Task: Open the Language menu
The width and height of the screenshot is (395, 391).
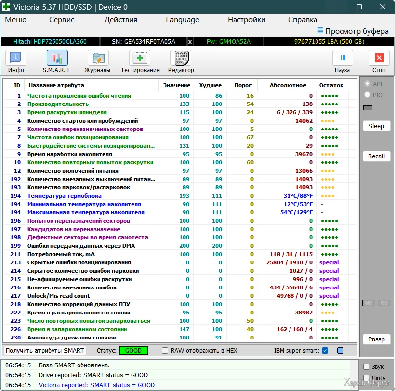Action: pos(183,20)
